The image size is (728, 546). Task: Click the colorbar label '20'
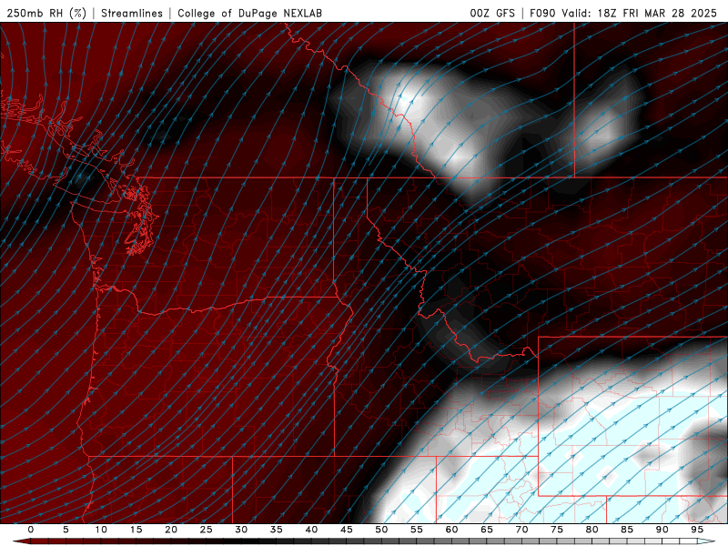click(171, 530)
